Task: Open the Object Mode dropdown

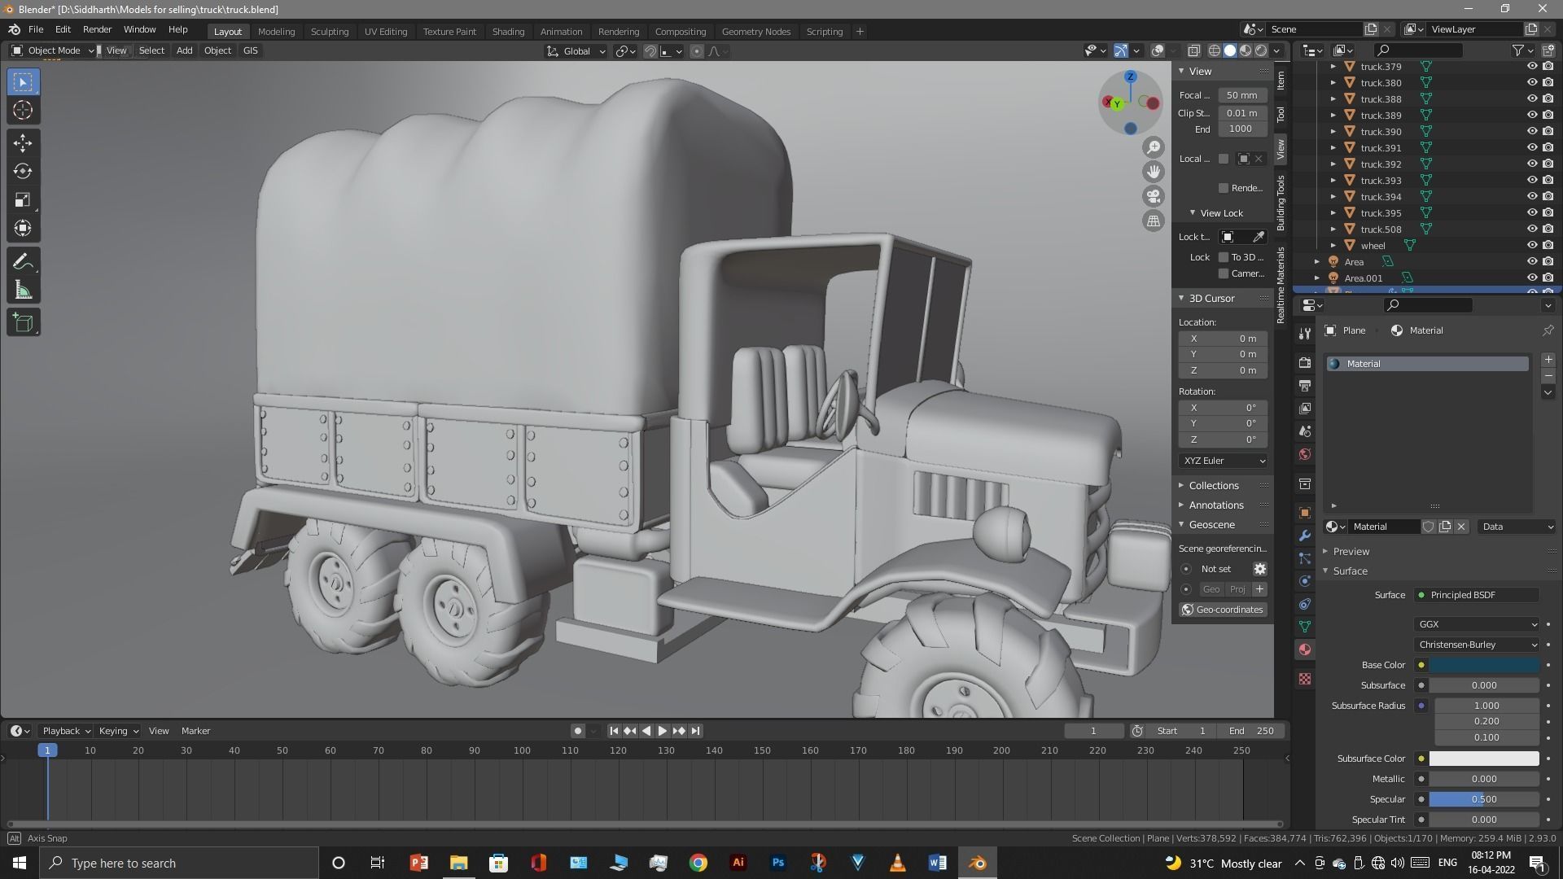Action: (x=53, y=50)
